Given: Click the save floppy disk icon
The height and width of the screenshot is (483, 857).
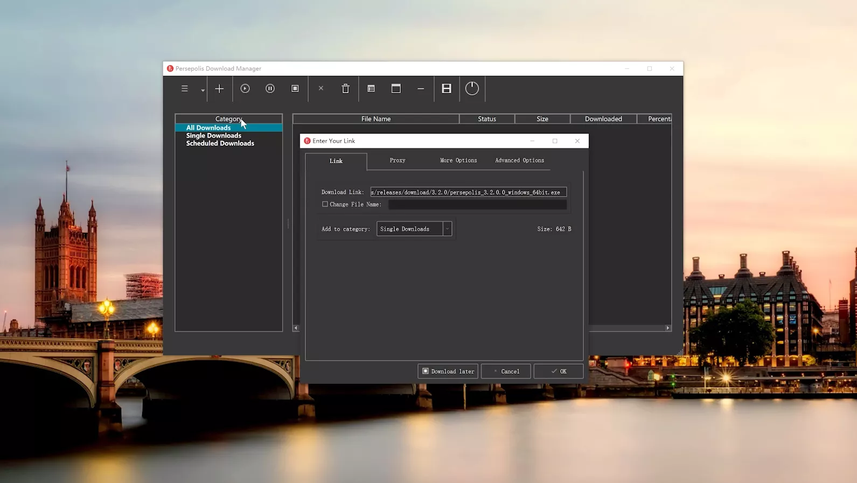Looking at the screenshot, I should click(447, 89).
